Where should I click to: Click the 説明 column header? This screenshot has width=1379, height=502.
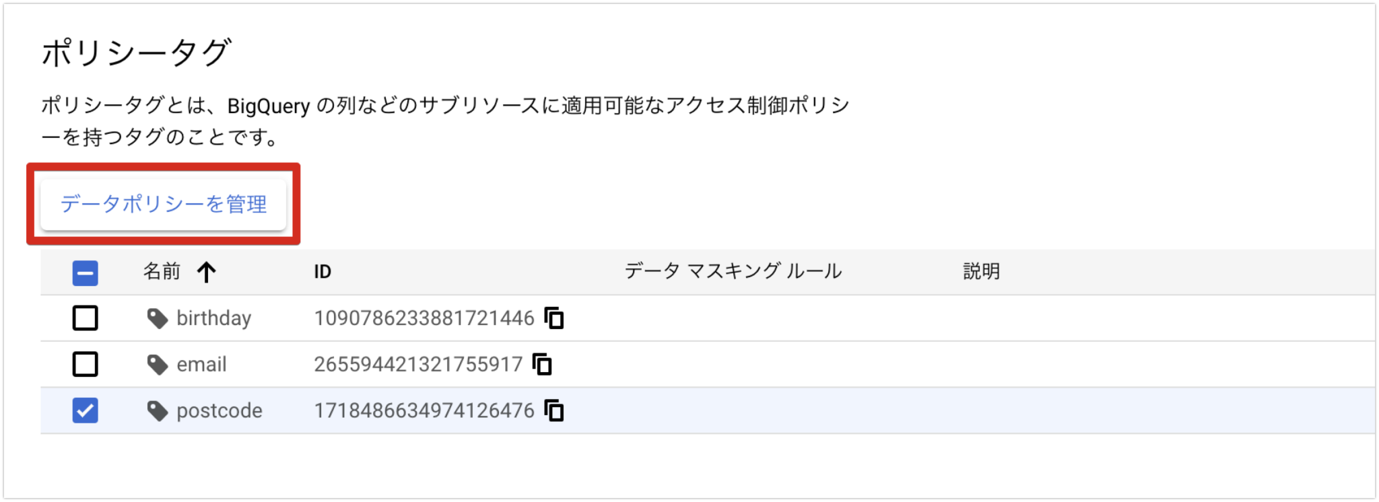(x=981, y=271)
